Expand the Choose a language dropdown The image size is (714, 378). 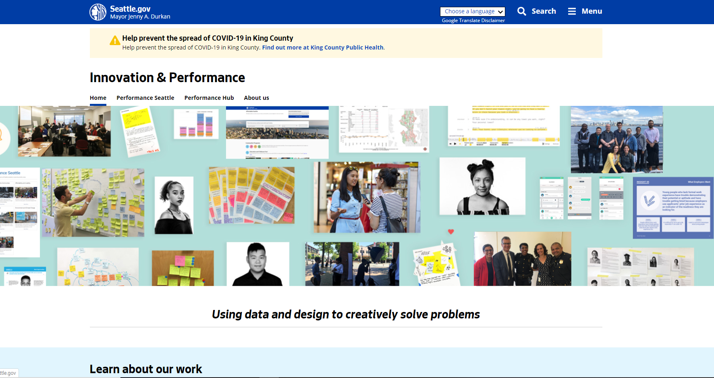[472, 12]
